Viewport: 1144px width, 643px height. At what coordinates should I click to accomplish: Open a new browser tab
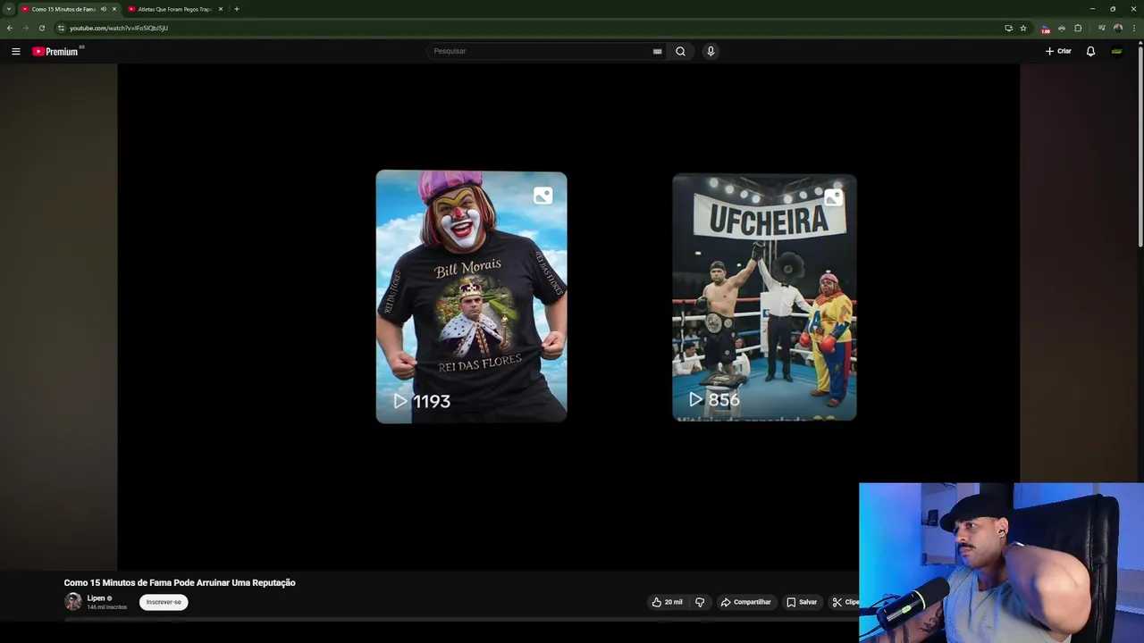pyautogui.click(x=236, y=9)
